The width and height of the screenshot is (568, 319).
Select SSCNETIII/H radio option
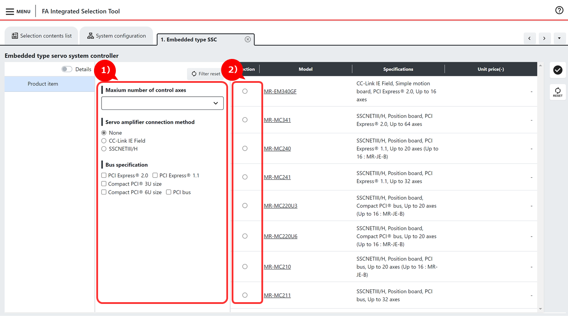tap(104, 149)
